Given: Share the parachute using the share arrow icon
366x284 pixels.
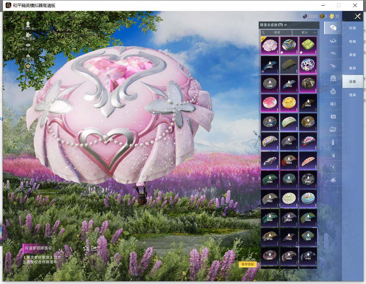Looking at the screenshot, I should 94,248.
